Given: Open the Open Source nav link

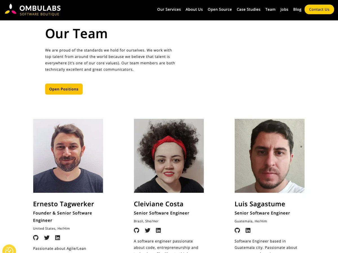Looking at the screenshot, I should [x=220, y=9].
